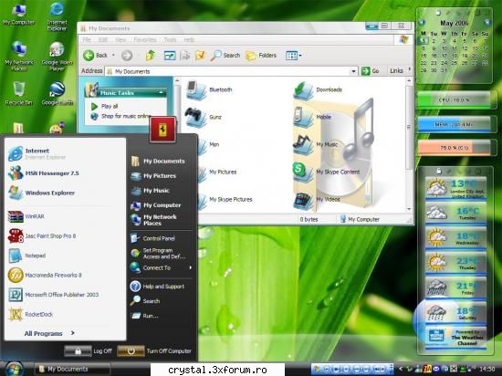The image size is (502, 376).
Task: Click the Go button beside address bar
Action: coord(370,70)
